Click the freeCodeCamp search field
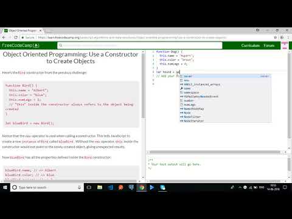Image resolution: width=292 pixels, height=219 pixels. (140, 46)
